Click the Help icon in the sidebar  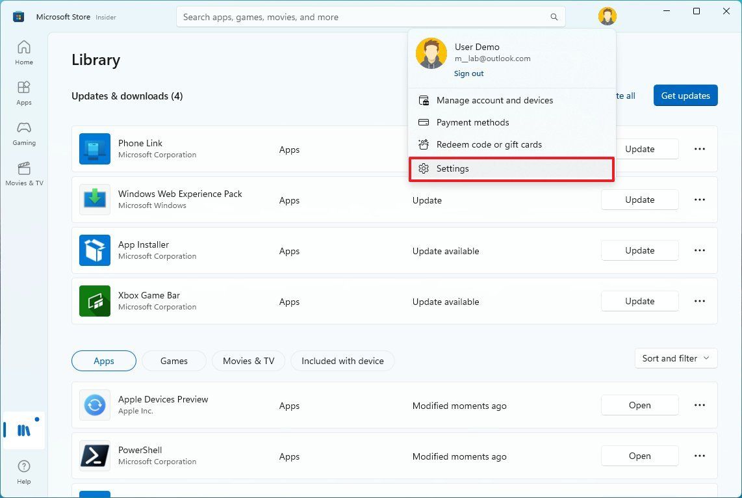tap(23, 467)
